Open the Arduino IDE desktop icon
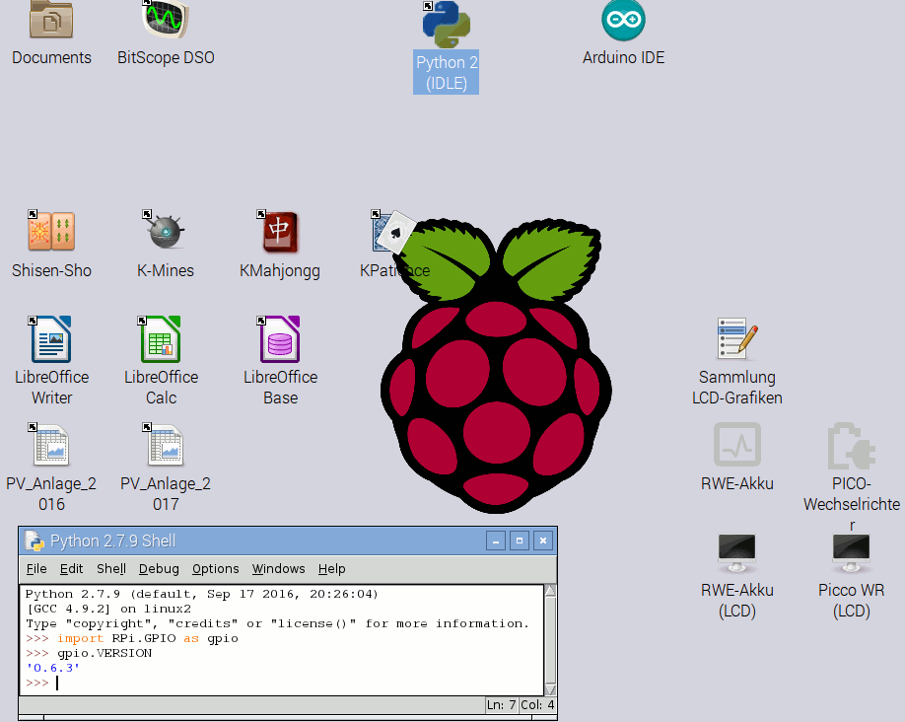Image resolution: width=905 pixels, height=722 pixels. click(x=623, y=22)
